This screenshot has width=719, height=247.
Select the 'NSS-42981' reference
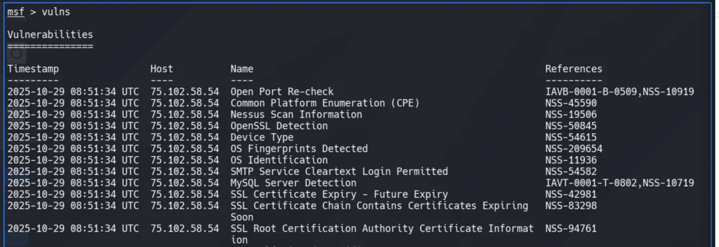click(x=571, y=194)
